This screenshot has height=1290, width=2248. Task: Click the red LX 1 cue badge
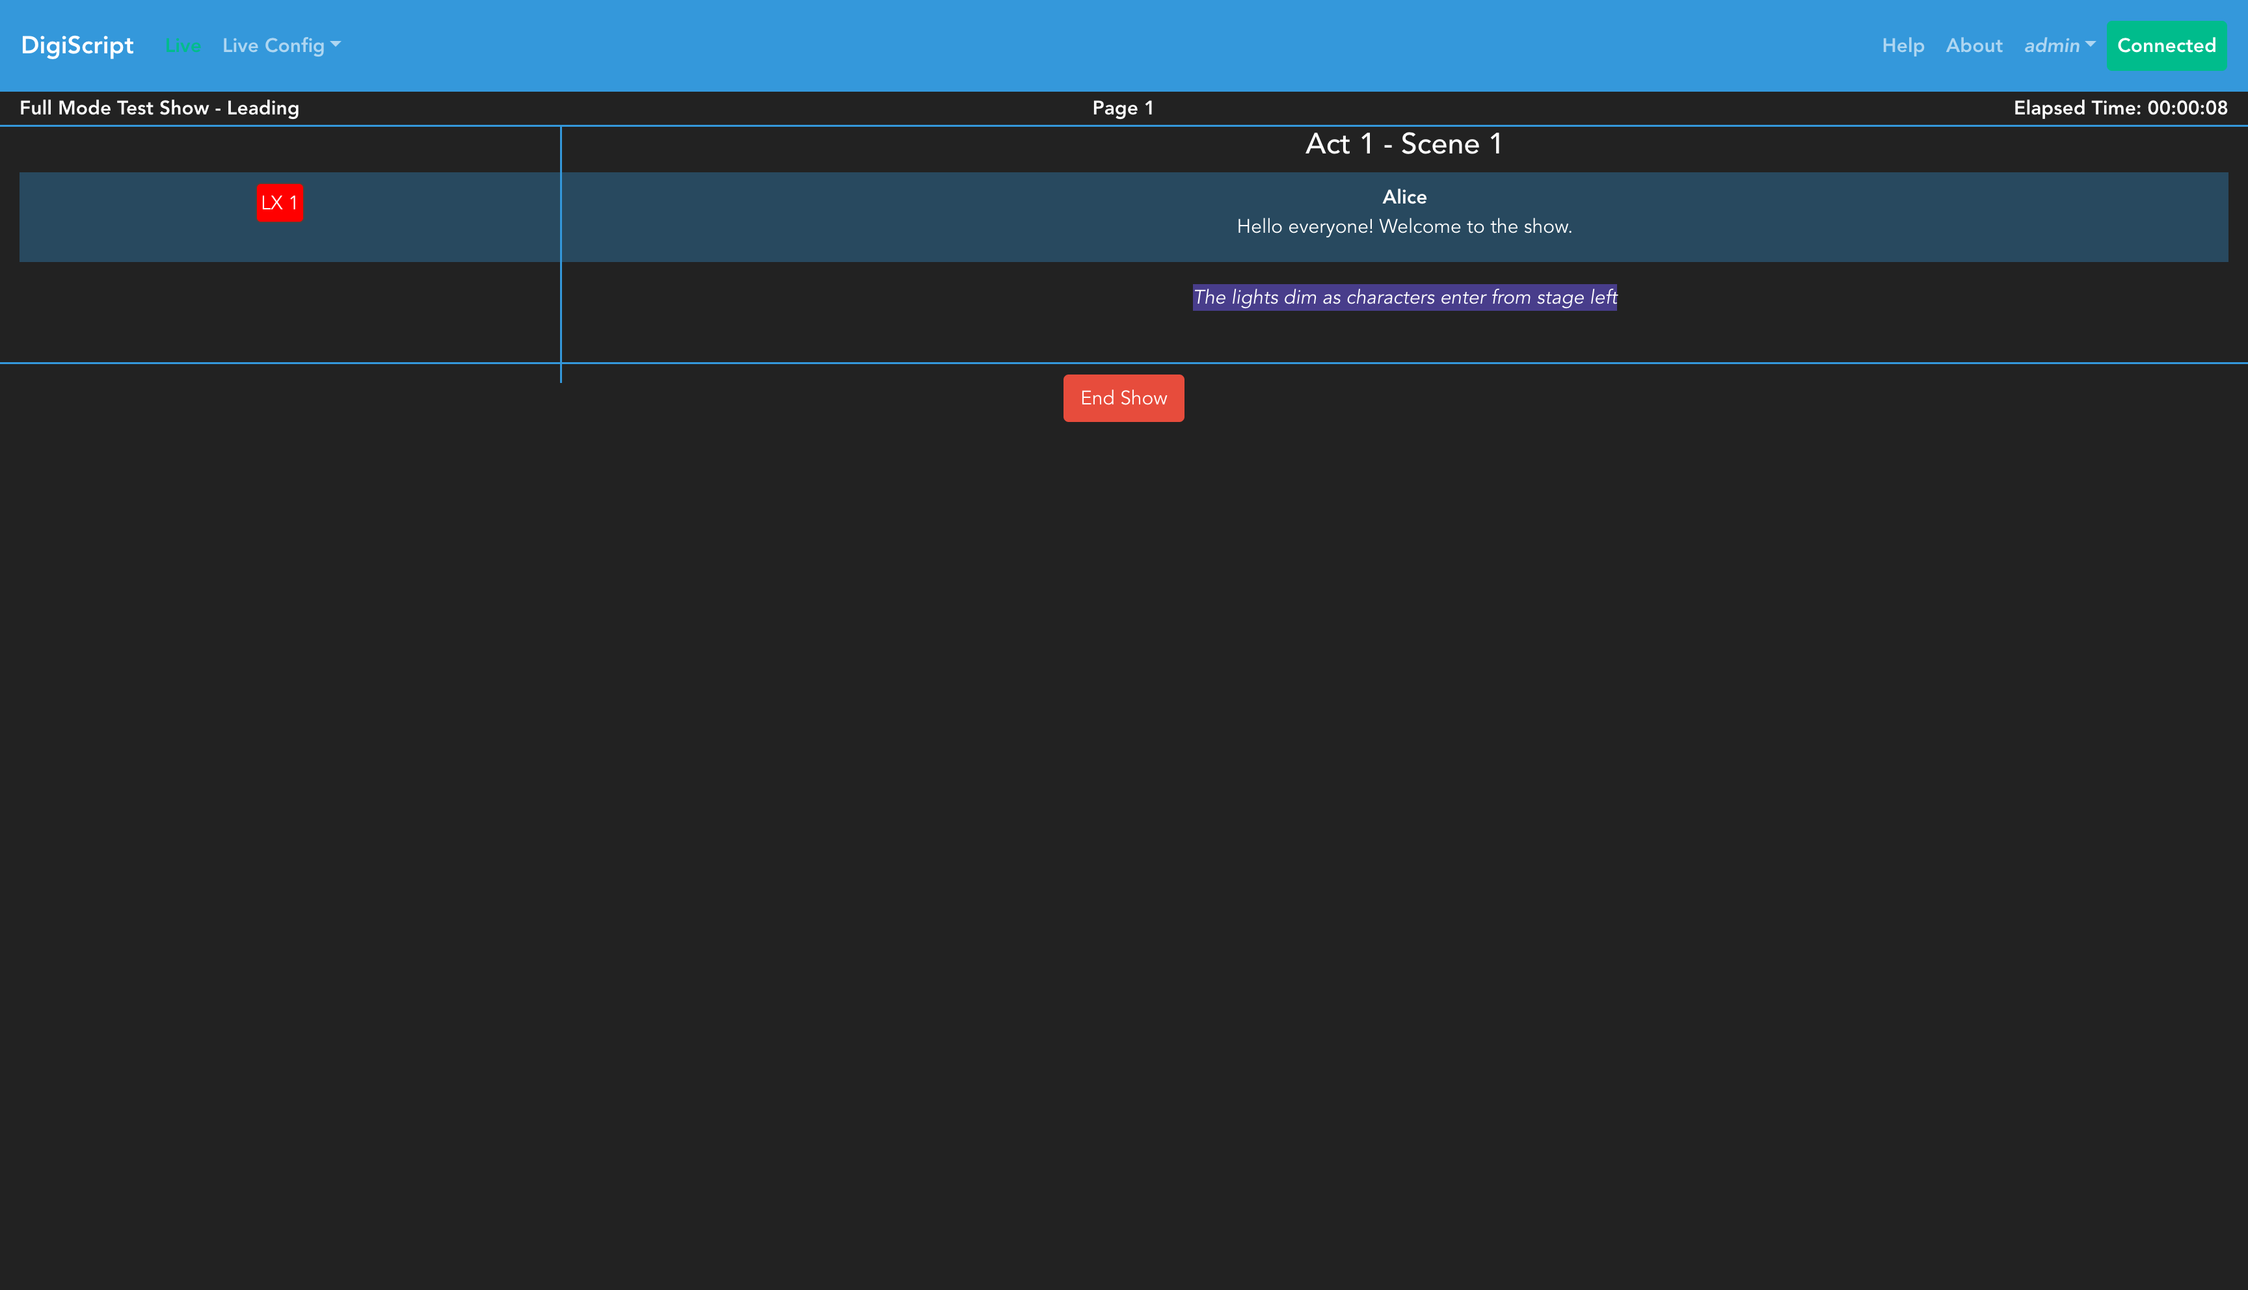coord(279,203)
